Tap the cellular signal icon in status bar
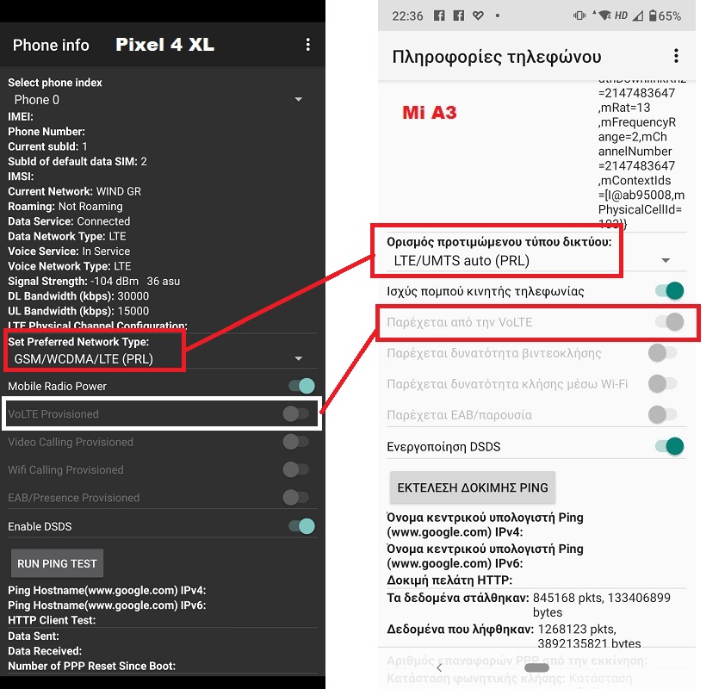The width and height of the screenshot is (725, 689). point(638,16)
